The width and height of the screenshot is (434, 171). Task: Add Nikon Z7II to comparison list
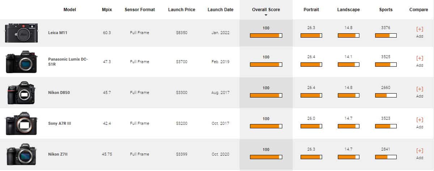pyautogui.click(x=420, y=154)
